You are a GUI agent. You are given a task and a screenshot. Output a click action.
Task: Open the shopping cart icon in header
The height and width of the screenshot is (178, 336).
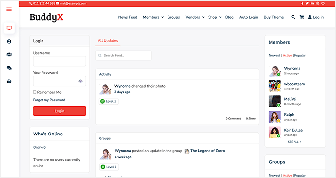(302, 17)
